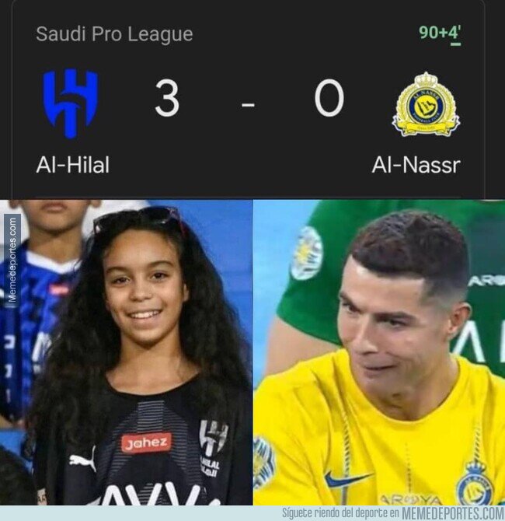Click the sunglasses on the girl's head
This screenshot has height=521, width=505.
click(x=138, y=218)
